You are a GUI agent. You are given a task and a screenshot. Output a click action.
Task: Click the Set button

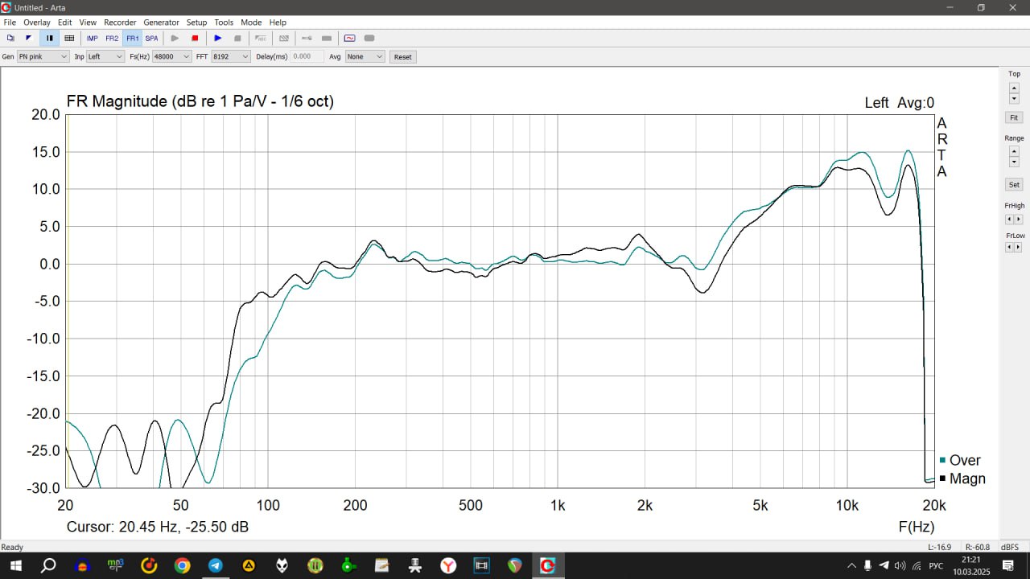(1014, 185)
